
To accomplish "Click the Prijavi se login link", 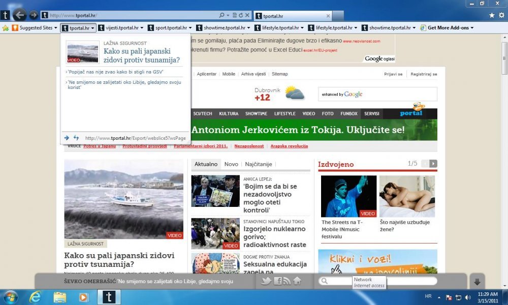I will 393,74.
